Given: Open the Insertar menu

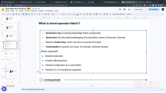Looking at the screenshot, I should [21, 11].
